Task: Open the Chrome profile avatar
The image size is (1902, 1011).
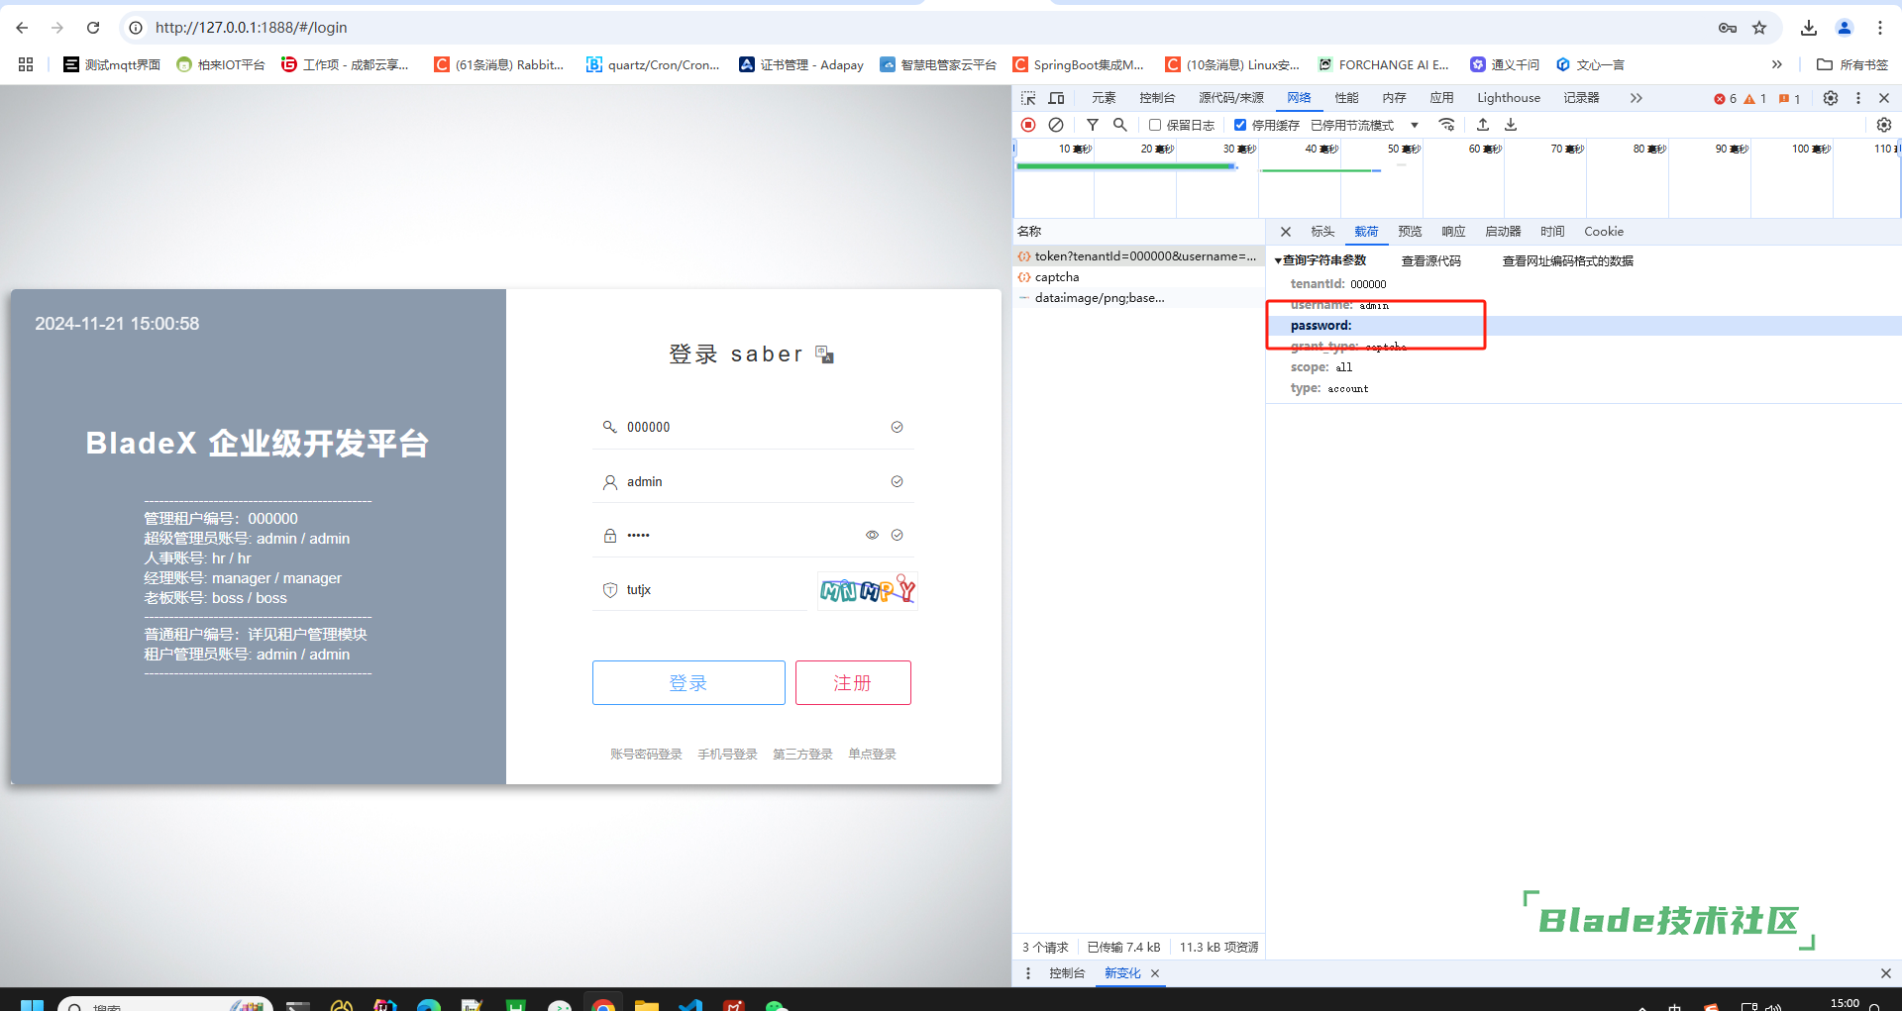Action: click(x=1845, y=28)
